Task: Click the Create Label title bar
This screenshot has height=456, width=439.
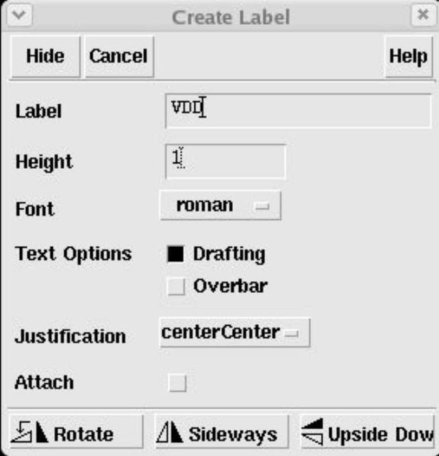Action: (231, 16)
